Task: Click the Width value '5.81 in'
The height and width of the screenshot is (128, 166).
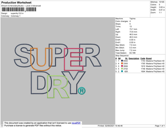Action: coord(162,10)
